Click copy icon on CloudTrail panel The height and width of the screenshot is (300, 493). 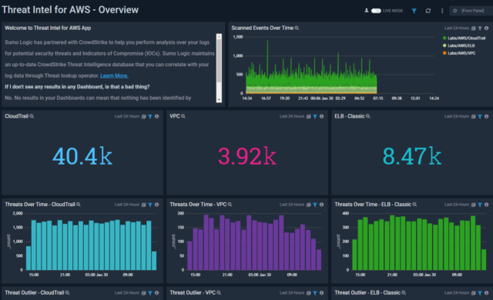[143, 116]
